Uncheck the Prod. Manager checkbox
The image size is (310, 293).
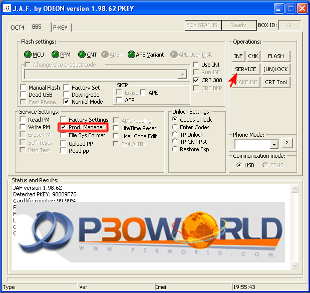coord(63,127)
